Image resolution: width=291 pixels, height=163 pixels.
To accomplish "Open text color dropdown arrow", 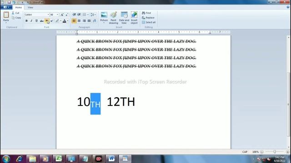I will (68, 21).
